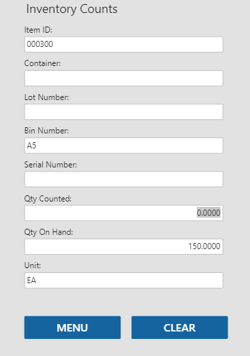This screenshot has height=356, width=250.
Task: Click the 150.0000 quantity value
Action: [x=204, y=246]
